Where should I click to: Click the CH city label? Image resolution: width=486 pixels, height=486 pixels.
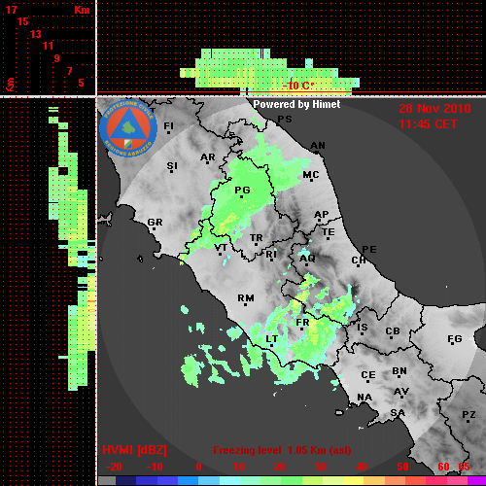pyautogui.click(x=359, y=260)
